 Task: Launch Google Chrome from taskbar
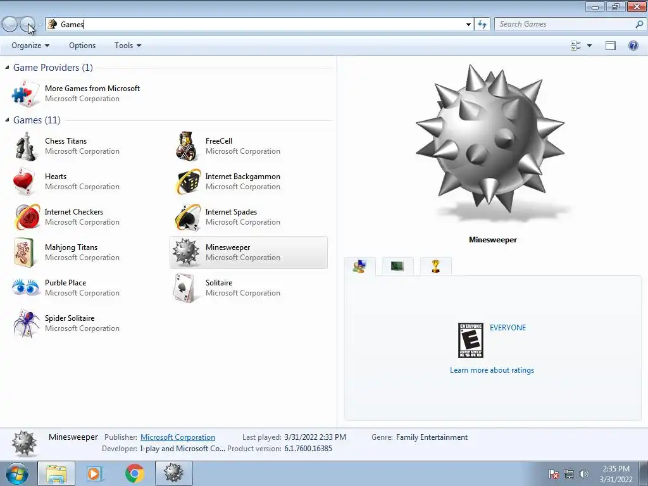click(x=134, y=473)
